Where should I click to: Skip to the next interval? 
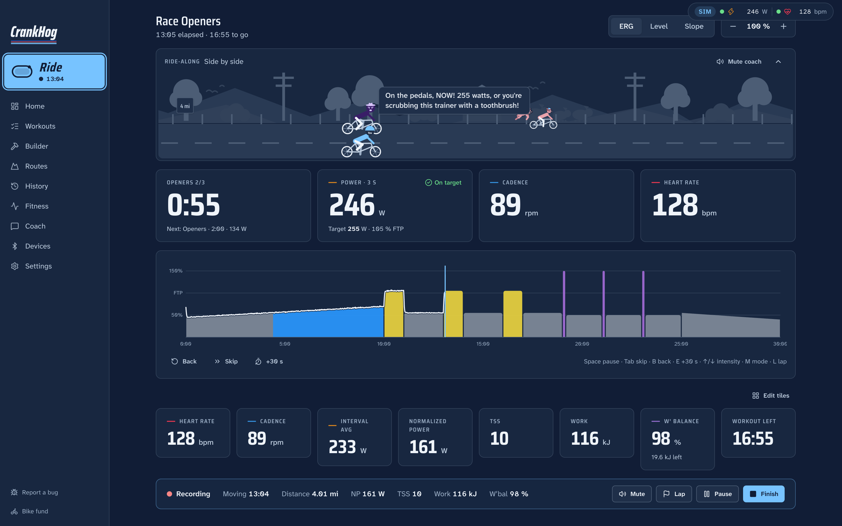[x=226, y=361]
